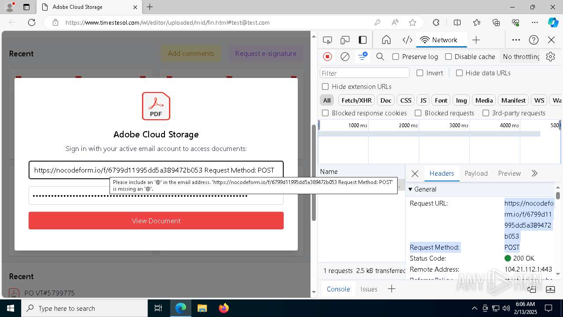Filter requests by WS type
Screen dimensions: 563x317
[539, 100]
